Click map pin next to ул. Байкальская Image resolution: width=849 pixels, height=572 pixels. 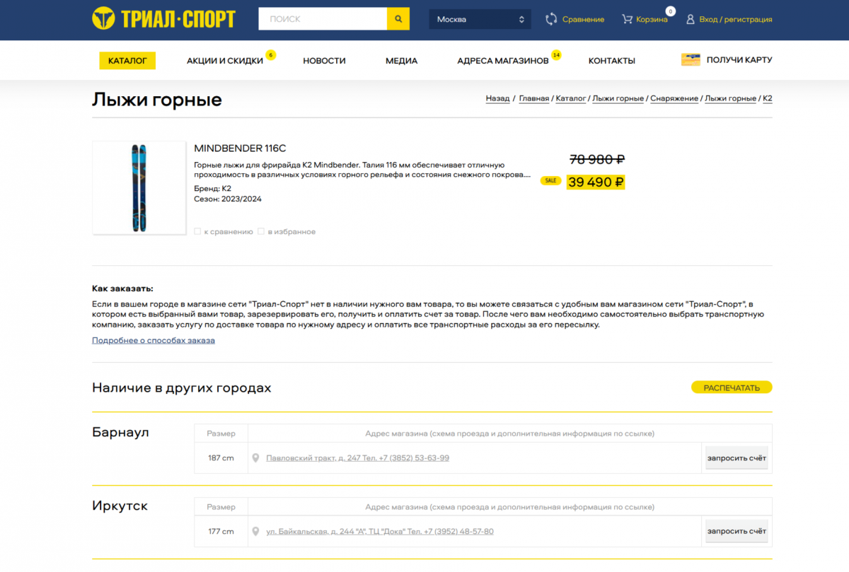[x=256, y=532]
